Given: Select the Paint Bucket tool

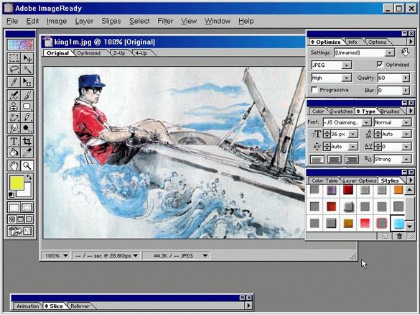Looking at the screenshot, I should pos(14,152).
